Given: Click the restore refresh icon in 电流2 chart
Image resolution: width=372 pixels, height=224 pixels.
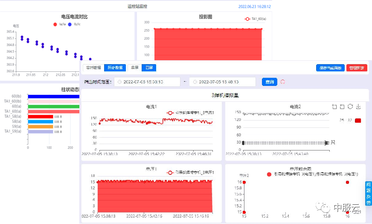Looking at the screenshot, I should click(350, 106).
